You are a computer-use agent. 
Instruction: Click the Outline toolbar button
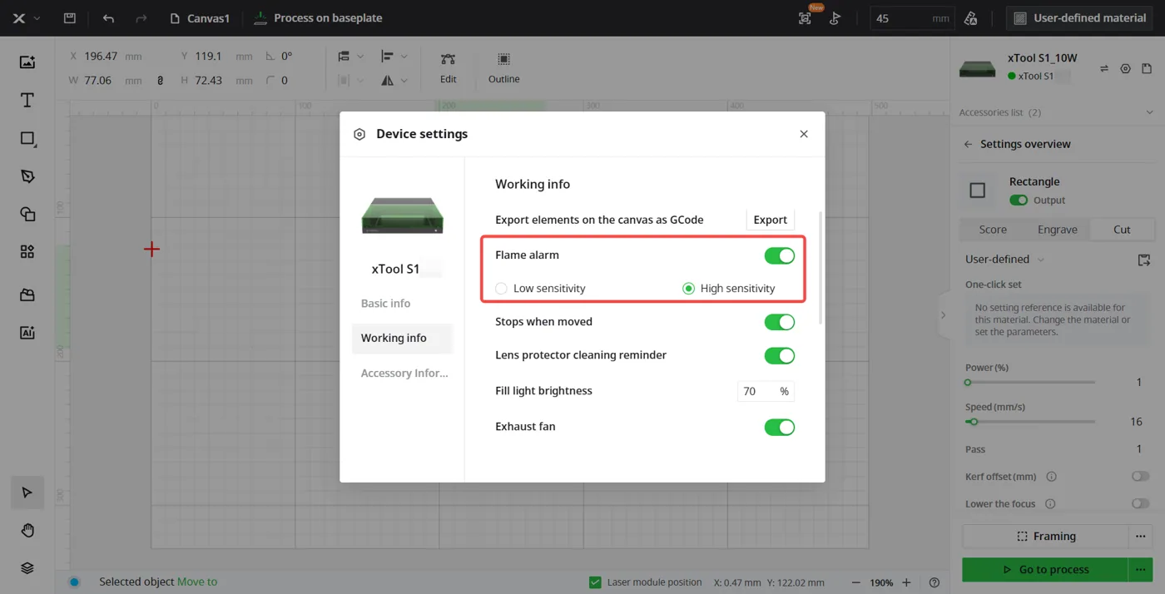pos(503,68)
